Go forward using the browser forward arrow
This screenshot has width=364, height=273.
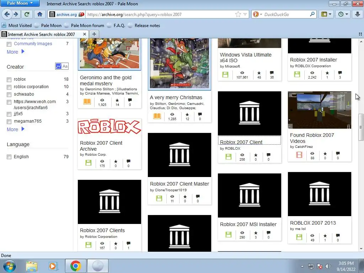coord(16,14)
